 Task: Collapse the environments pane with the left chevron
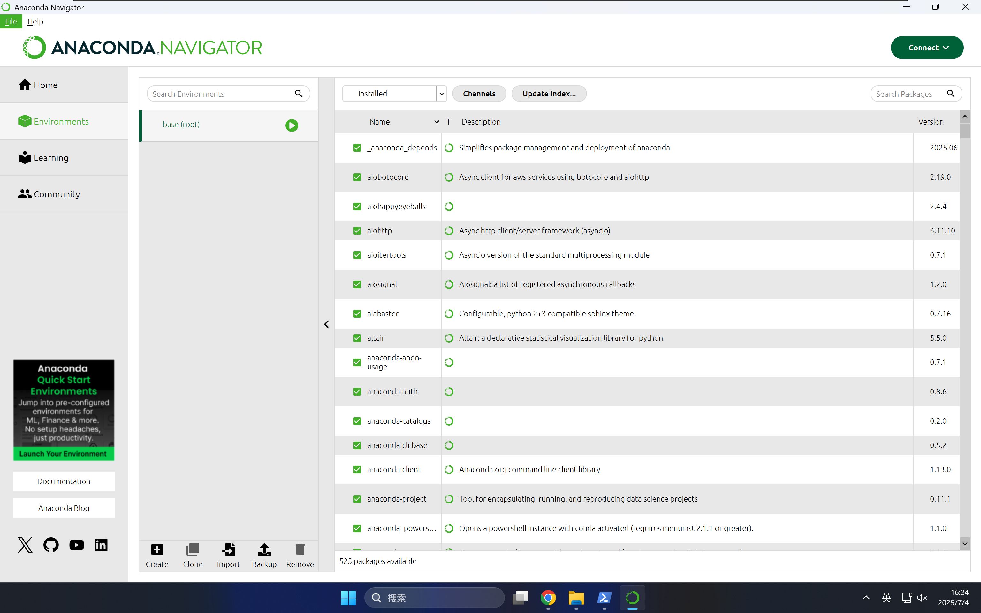point(326,324)
